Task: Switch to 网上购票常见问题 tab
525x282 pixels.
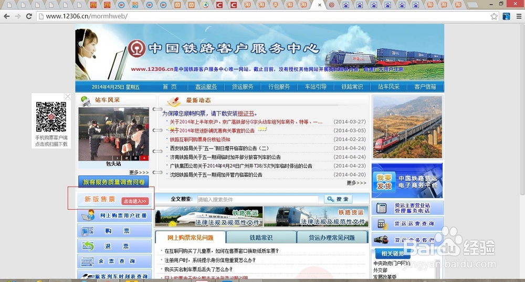Action: click(x=190, y=237)
